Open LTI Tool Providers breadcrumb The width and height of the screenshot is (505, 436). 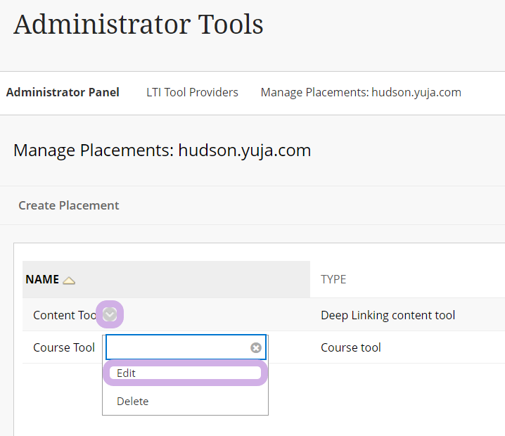192,92
